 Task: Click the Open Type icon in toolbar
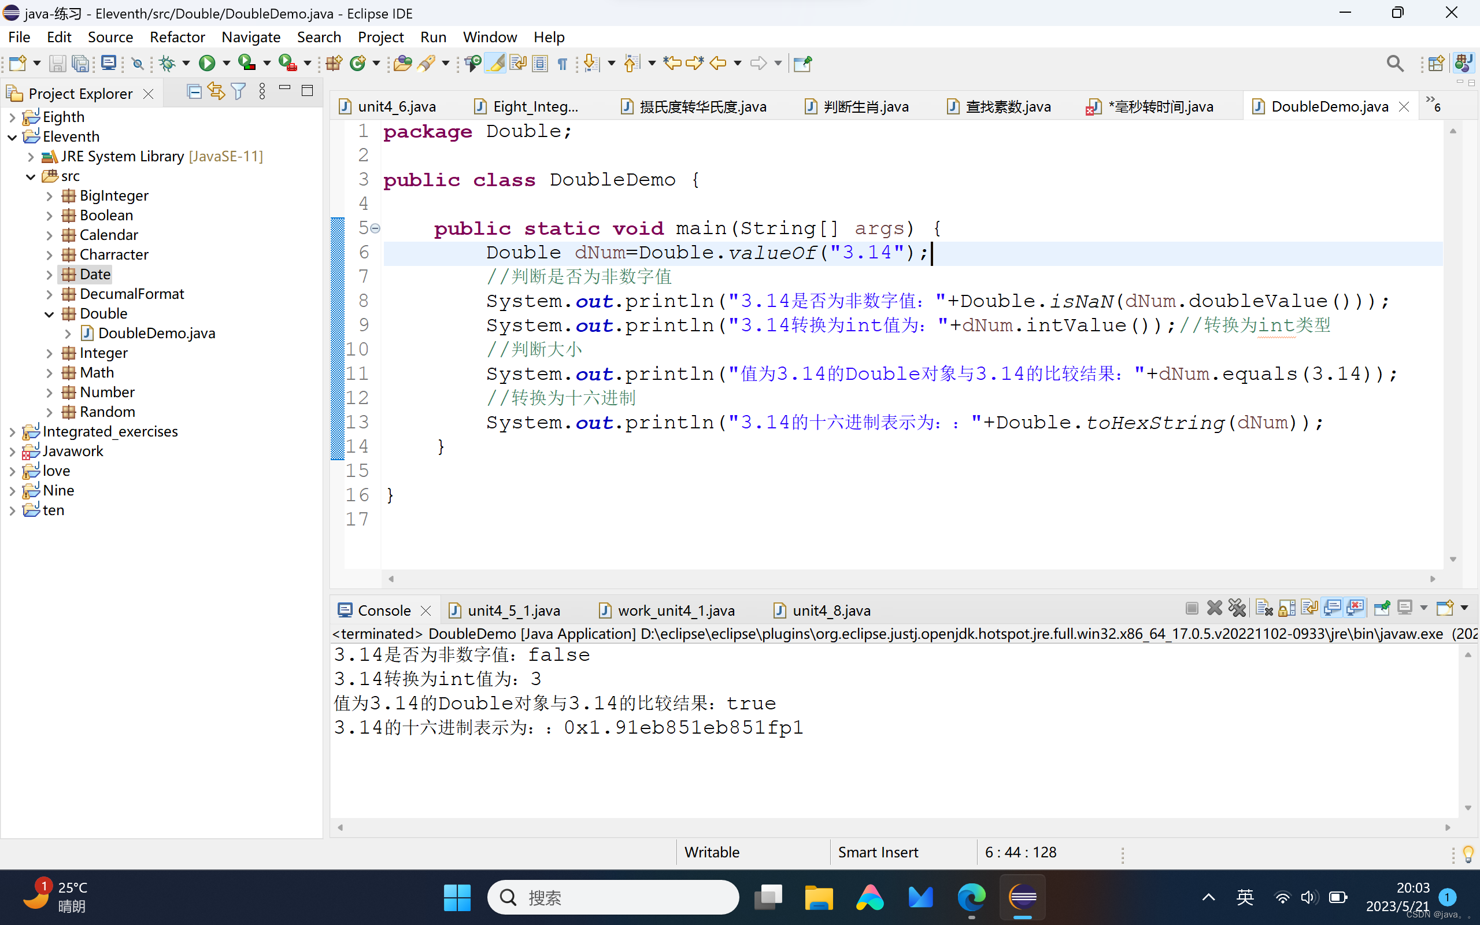click(402, 63)
